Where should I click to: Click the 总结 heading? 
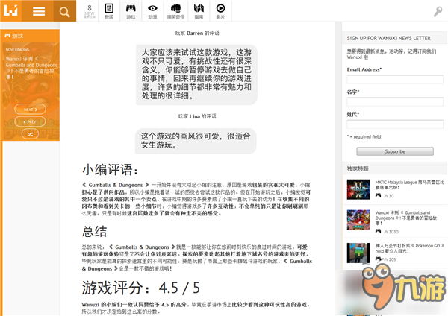[x=94, y=232]
